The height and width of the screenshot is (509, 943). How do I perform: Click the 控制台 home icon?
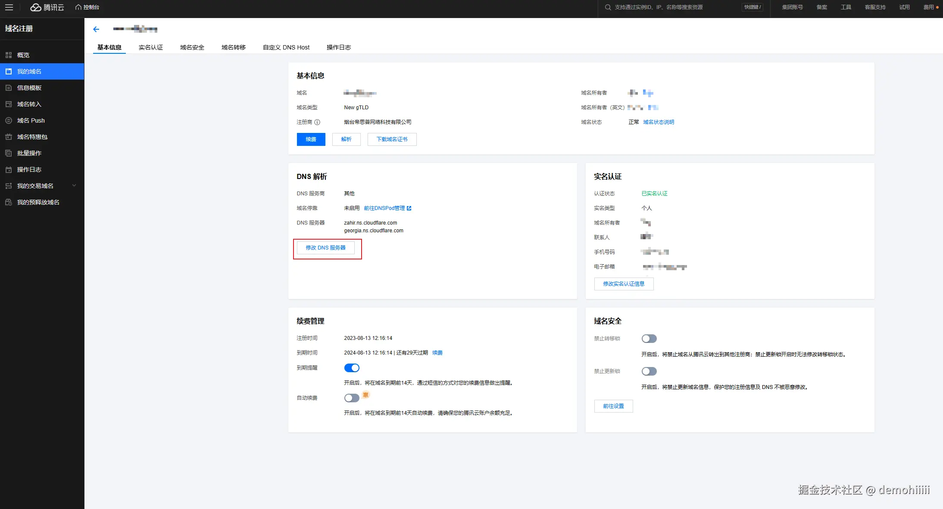click(x=78, y=7)
